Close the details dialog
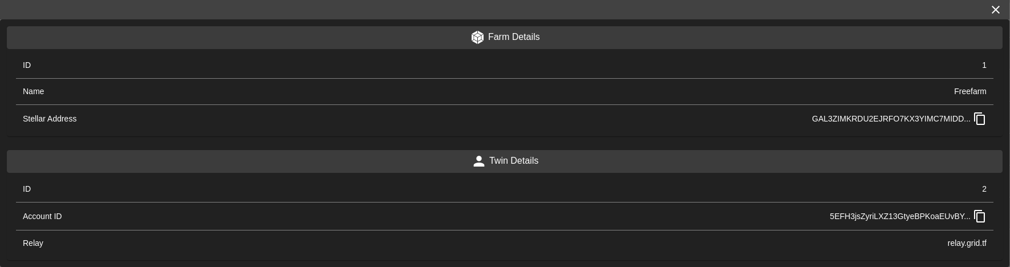 tap(996, 10)
